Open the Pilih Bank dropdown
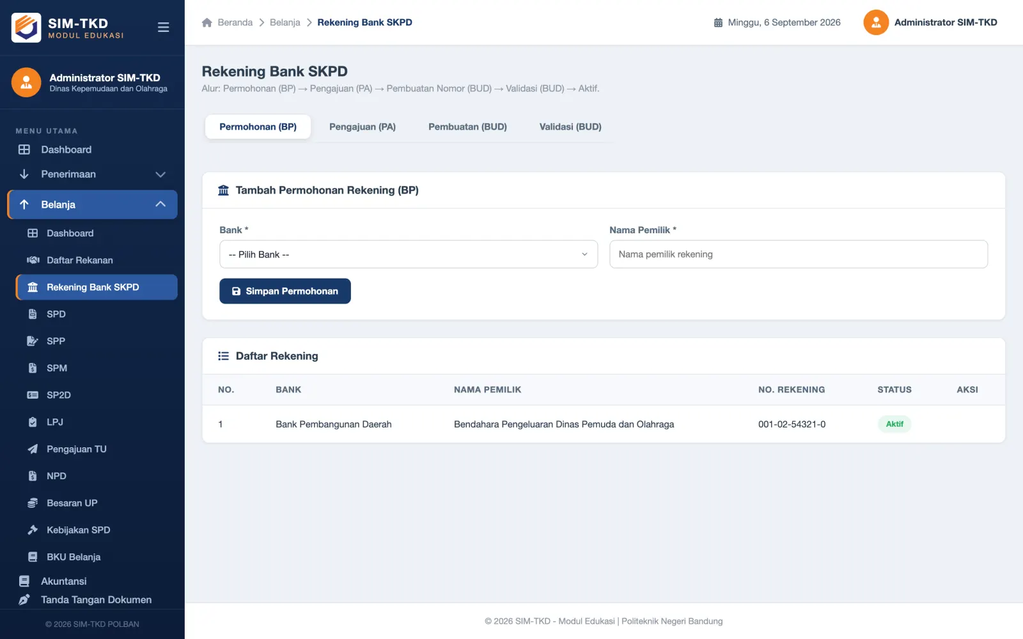The height and width of the screenshot is (639, 1023). [409, 254]
